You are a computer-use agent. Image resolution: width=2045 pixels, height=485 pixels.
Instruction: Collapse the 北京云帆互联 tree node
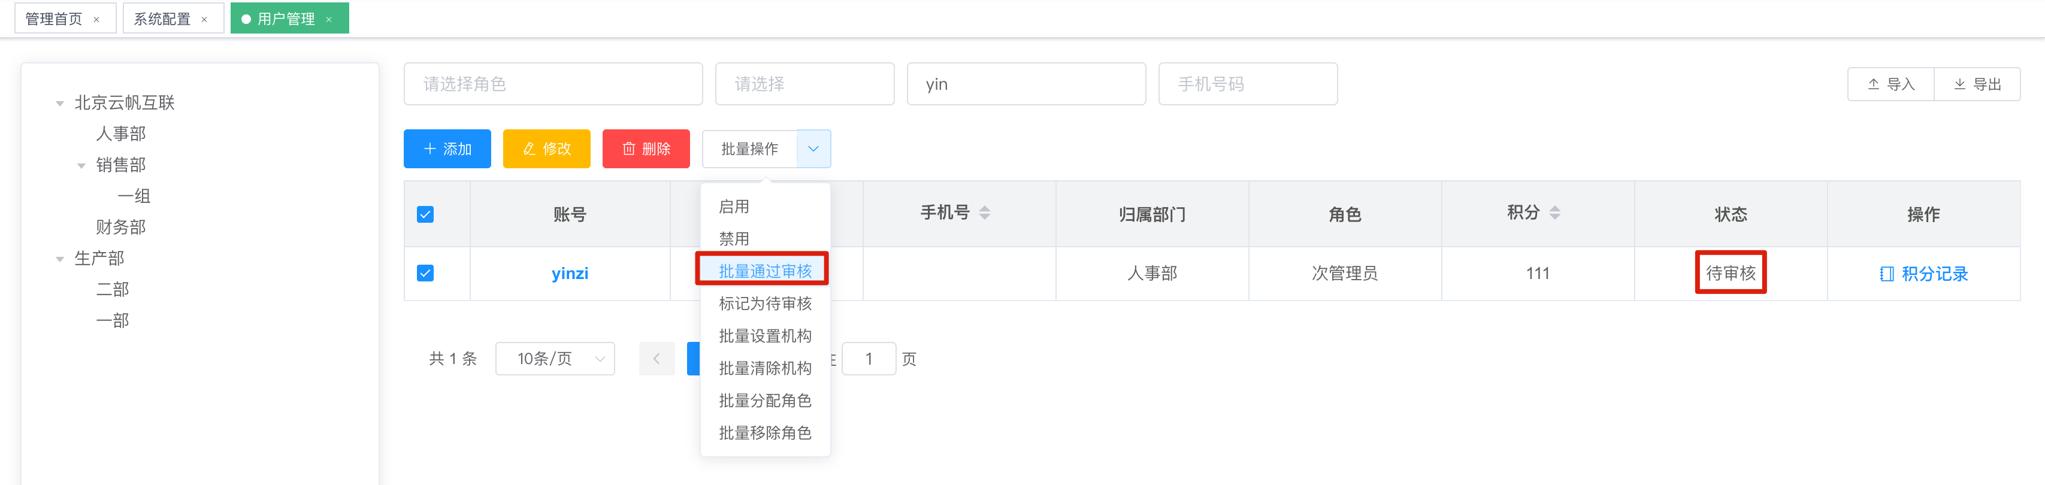tap(59, 103)
